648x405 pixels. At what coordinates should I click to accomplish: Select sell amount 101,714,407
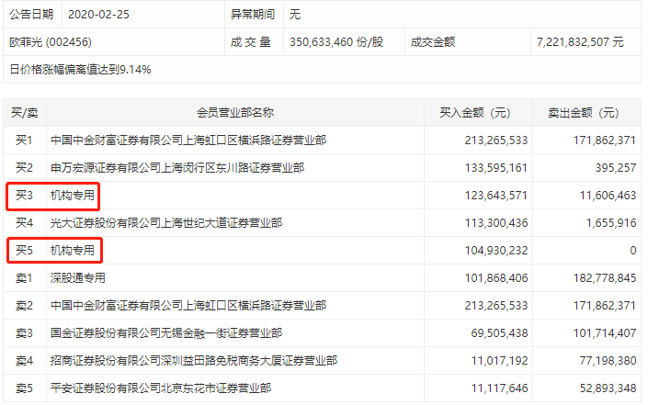(x=604, y=333)
